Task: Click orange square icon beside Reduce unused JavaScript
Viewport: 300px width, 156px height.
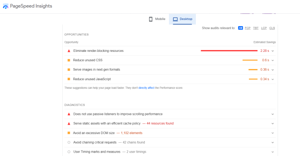Action: click(69, 79)
